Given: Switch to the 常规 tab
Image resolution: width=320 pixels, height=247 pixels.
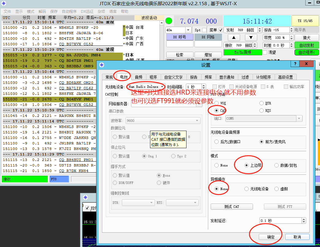Looking at the screenshot, I should (109, 77).
